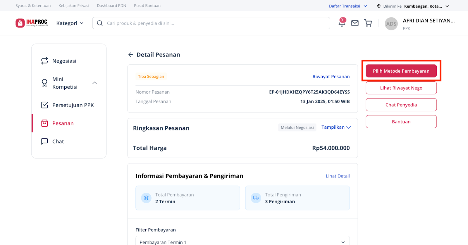Click the INAPROC logo

pyautogui.click(x=32, y=23)
